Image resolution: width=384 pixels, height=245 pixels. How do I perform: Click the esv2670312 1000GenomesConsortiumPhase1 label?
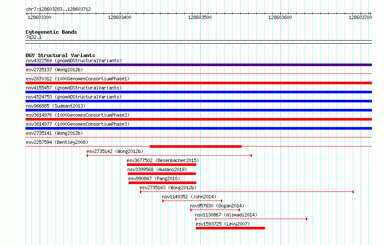[78, 79]
